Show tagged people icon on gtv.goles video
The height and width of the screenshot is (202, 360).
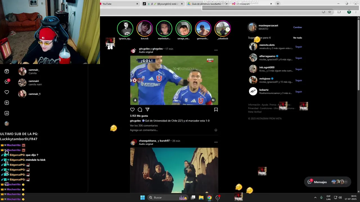(135, 100)
